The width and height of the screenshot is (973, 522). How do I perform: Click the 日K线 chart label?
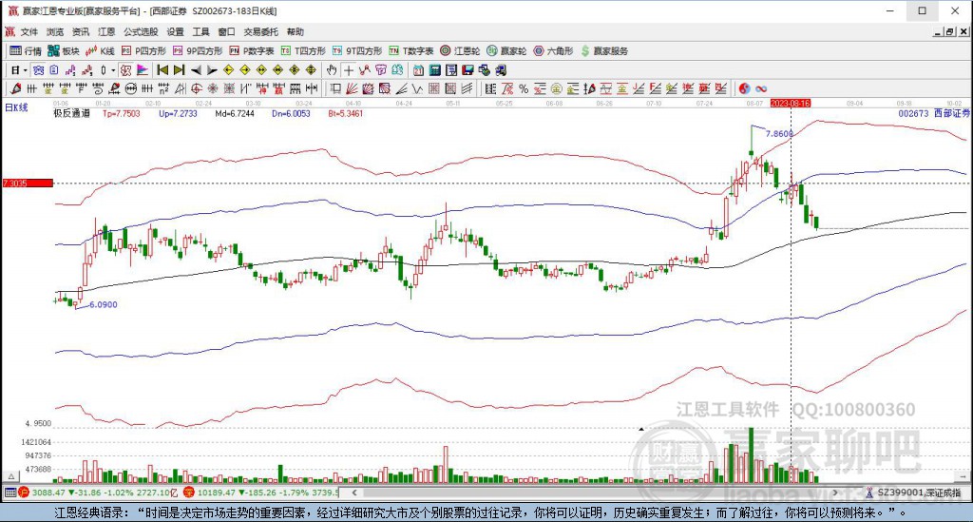pos(16,108)
